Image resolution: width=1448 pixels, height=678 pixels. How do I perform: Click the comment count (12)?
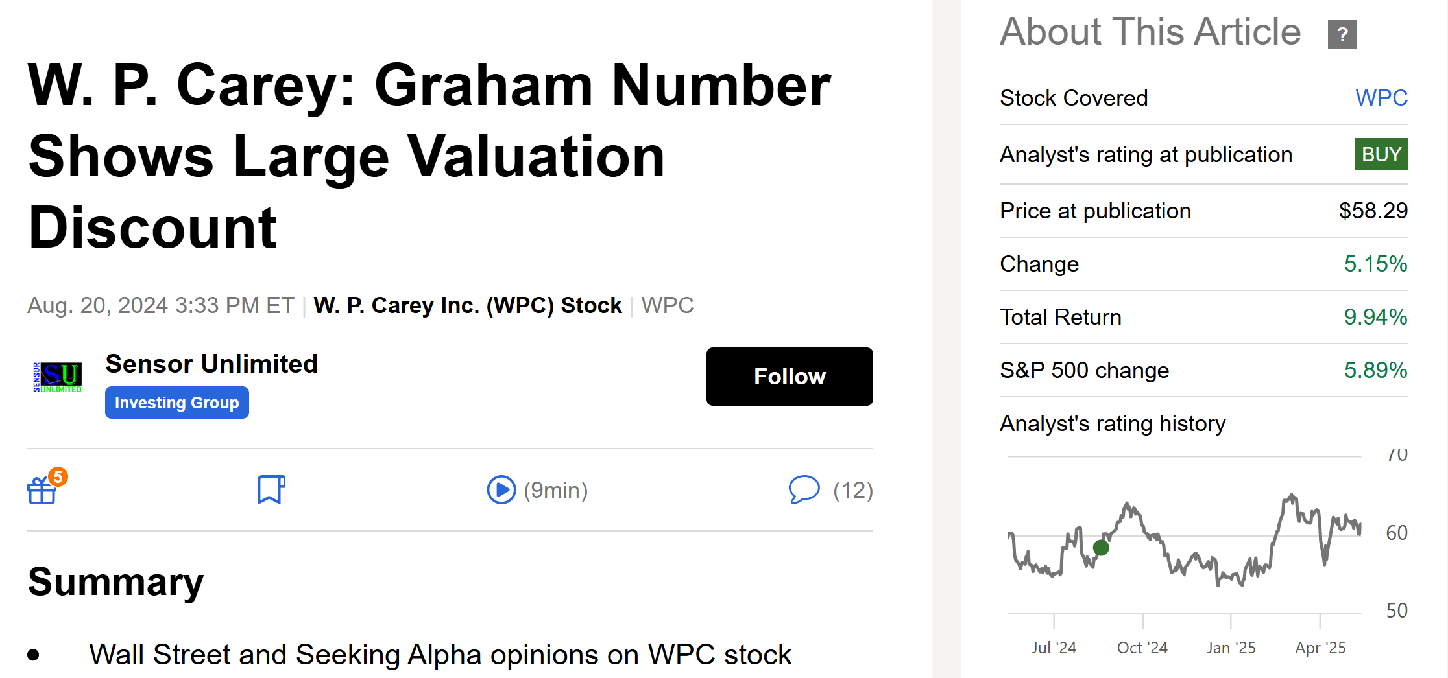852,490
